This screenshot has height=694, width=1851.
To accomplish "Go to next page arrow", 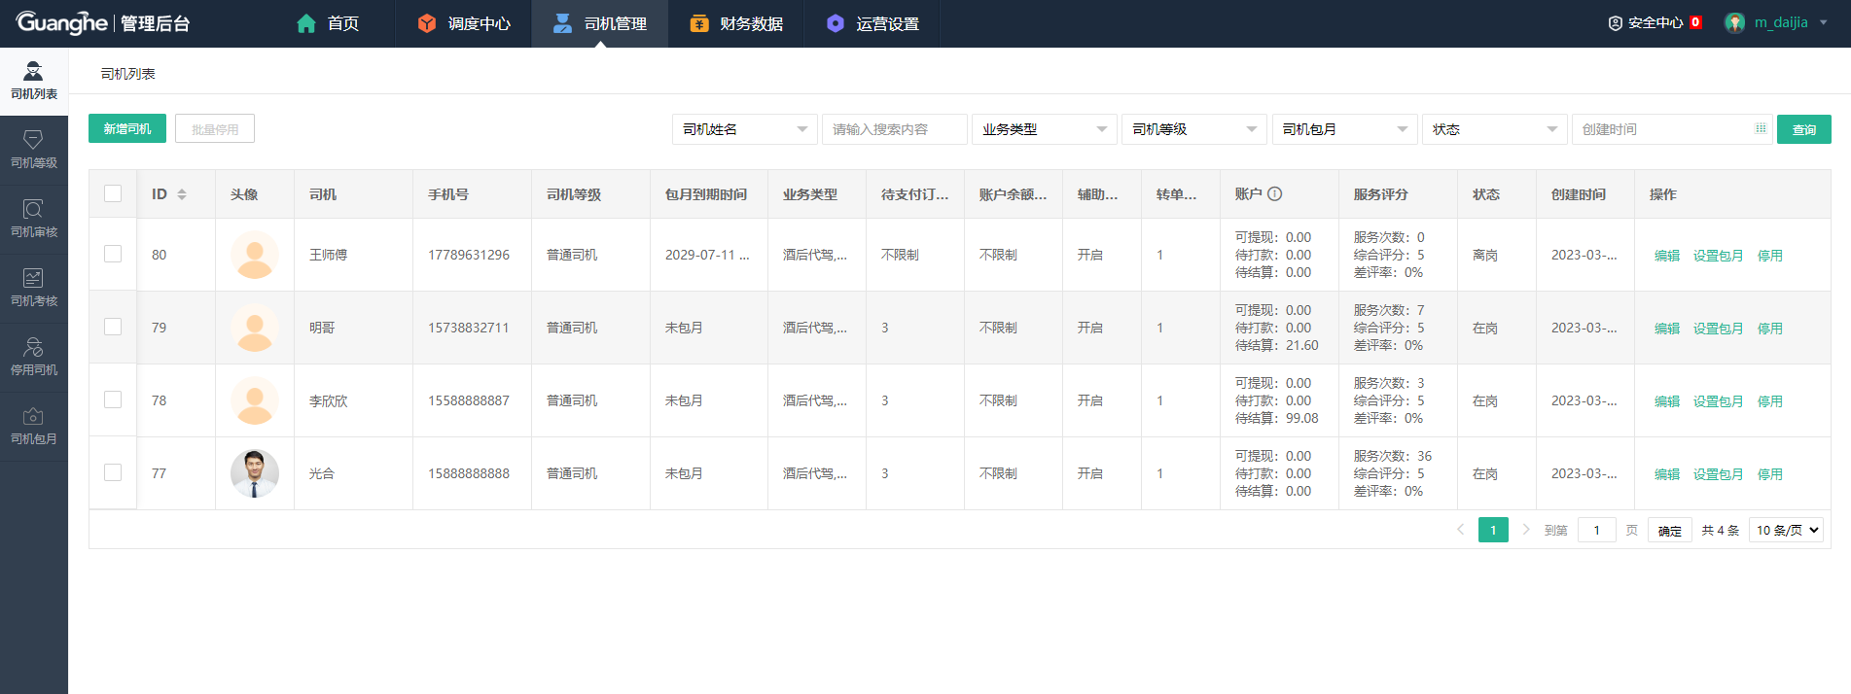I will (1526, 530).
